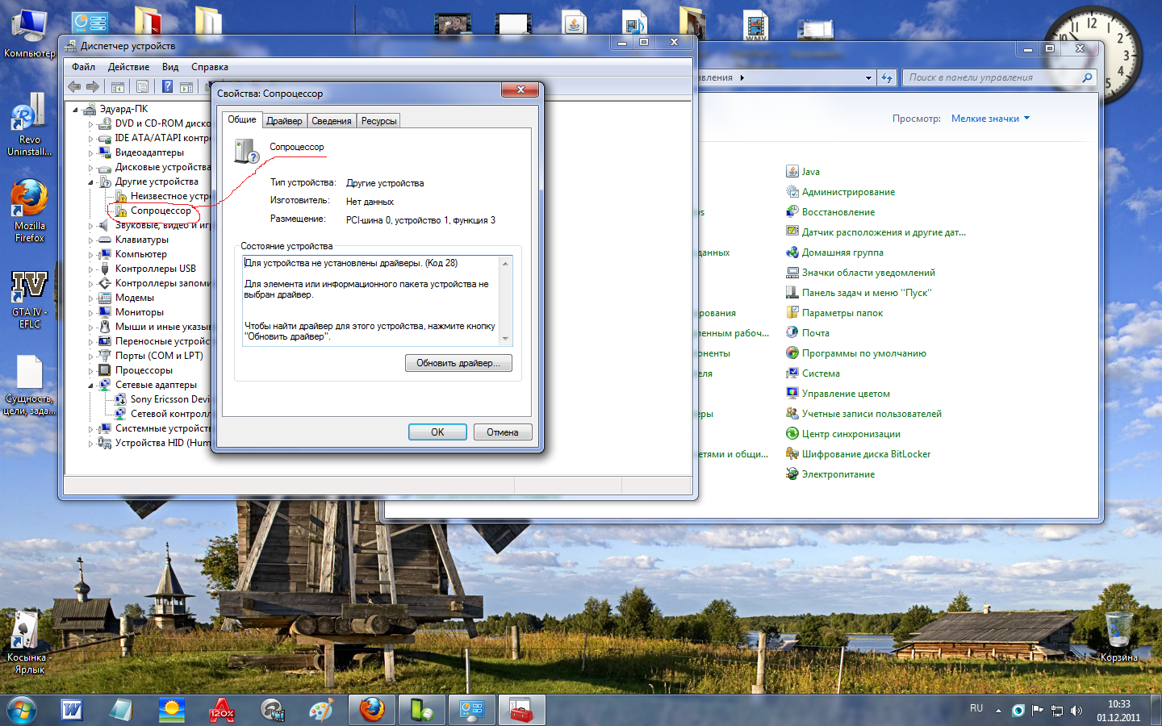Viewport: 1162px width, 726px height.
Task: Open Paint from the taskbar
Action: [x=321, y=710]
